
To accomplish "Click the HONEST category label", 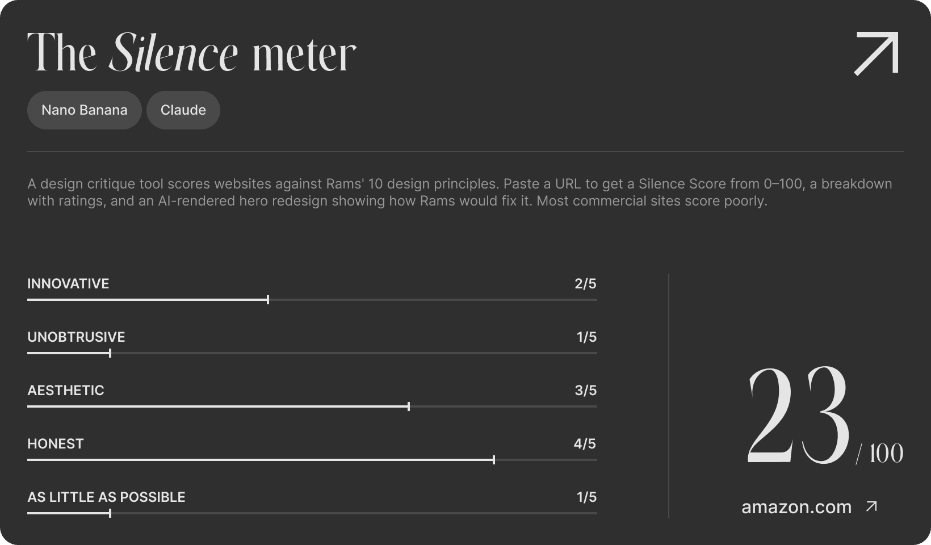I will (x=55, y=443).
